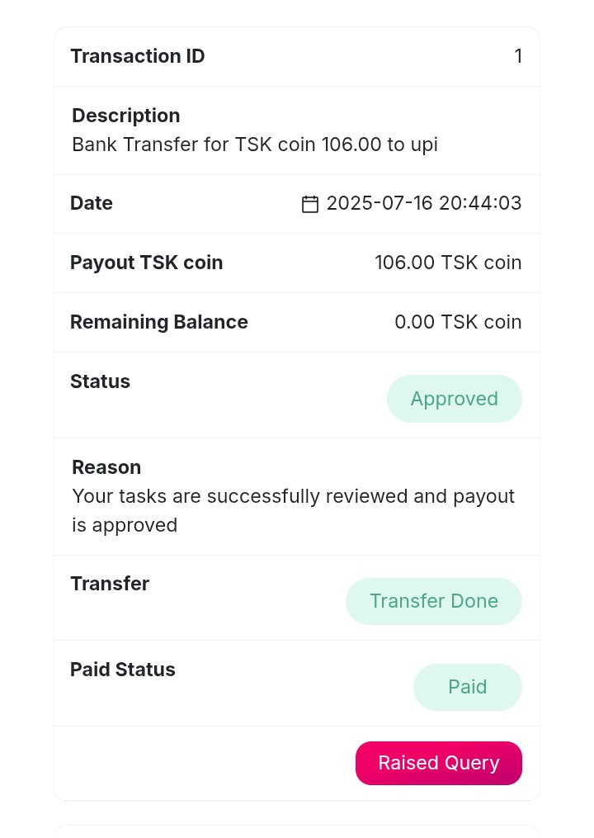Click the Paid Status row label

point(122,670)
